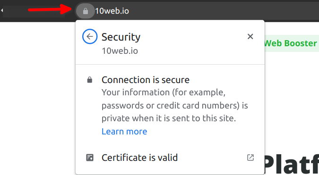This screenshot has width=319, height=175.
Task: Click the 10web.io subtitle under Security
Action: tap(120, 51)
